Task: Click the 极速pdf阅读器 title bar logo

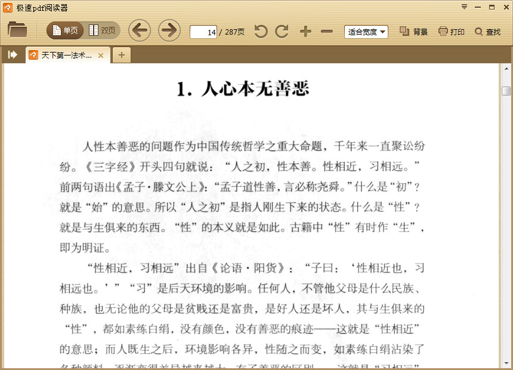Action: (7, 7)
